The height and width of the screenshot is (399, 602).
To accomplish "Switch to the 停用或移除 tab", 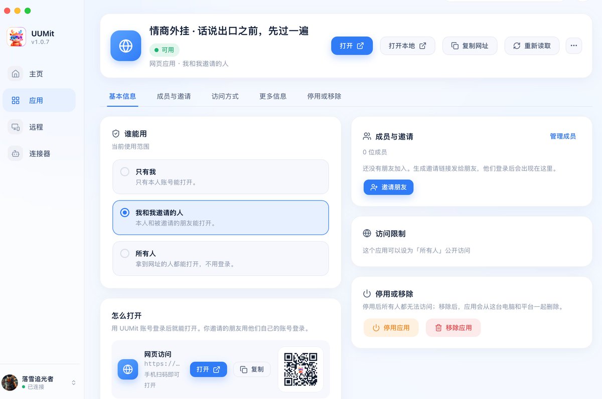I will click(324, 96).
